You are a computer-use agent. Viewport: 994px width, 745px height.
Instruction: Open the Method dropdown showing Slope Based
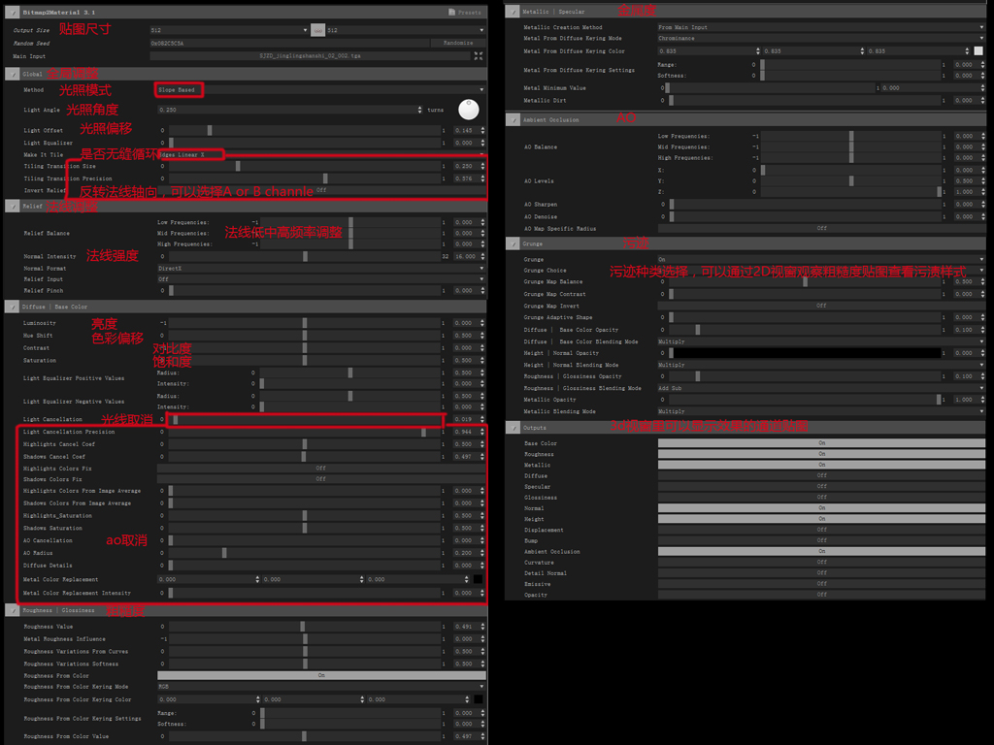291,89
